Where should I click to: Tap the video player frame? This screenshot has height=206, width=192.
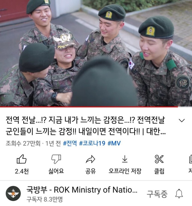point(96,53)
